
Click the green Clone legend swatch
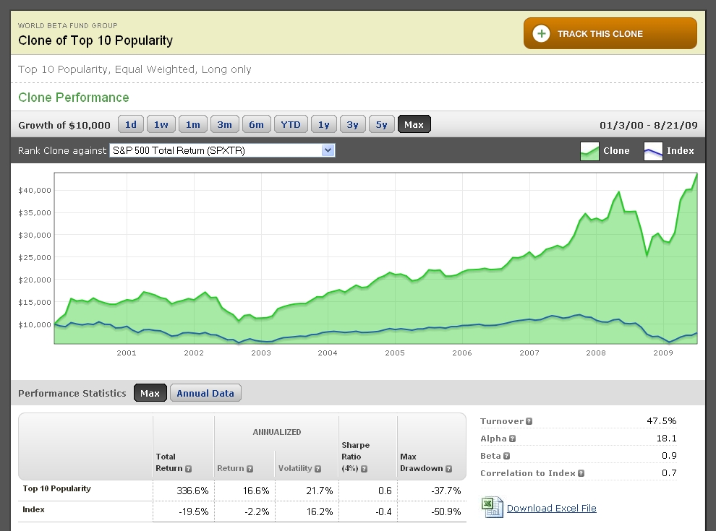pos(589,151)
